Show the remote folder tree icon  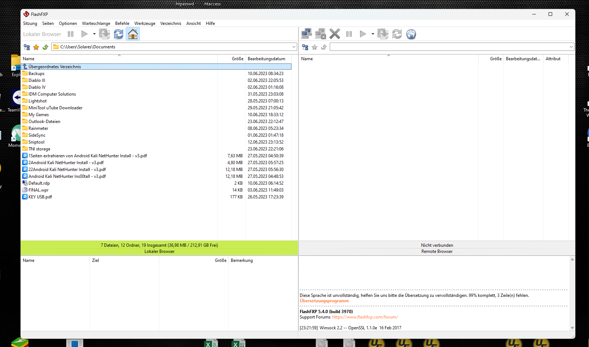click(x=305, y=47)
